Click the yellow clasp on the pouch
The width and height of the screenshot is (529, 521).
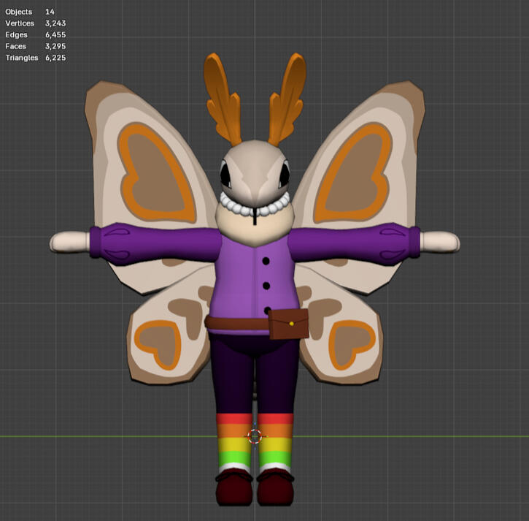tap(291, 324)
